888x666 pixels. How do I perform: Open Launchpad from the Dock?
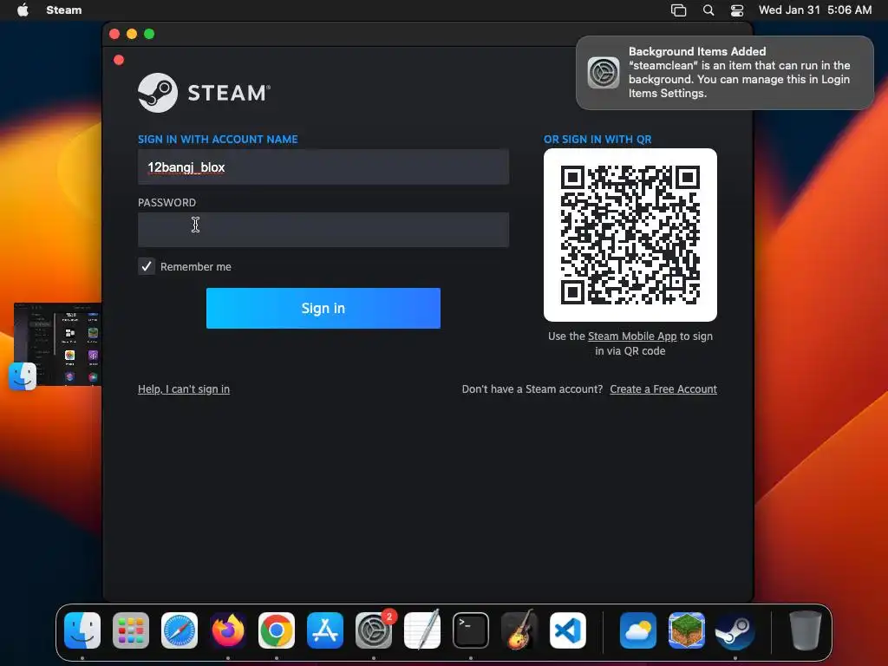point(131,630)
